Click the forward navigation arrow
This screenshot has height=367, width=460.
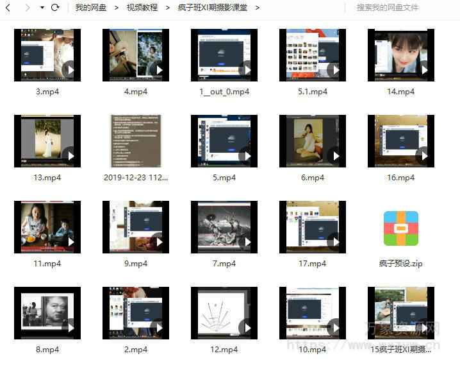[x=26, y=8]
